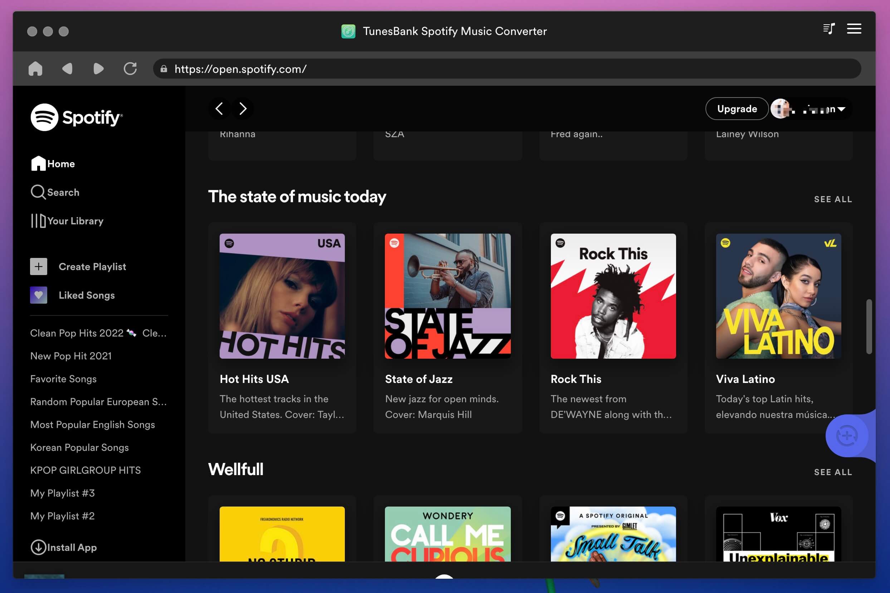
Task: Open Unexplainable podcast thumbnail
Action: point(779,534)
